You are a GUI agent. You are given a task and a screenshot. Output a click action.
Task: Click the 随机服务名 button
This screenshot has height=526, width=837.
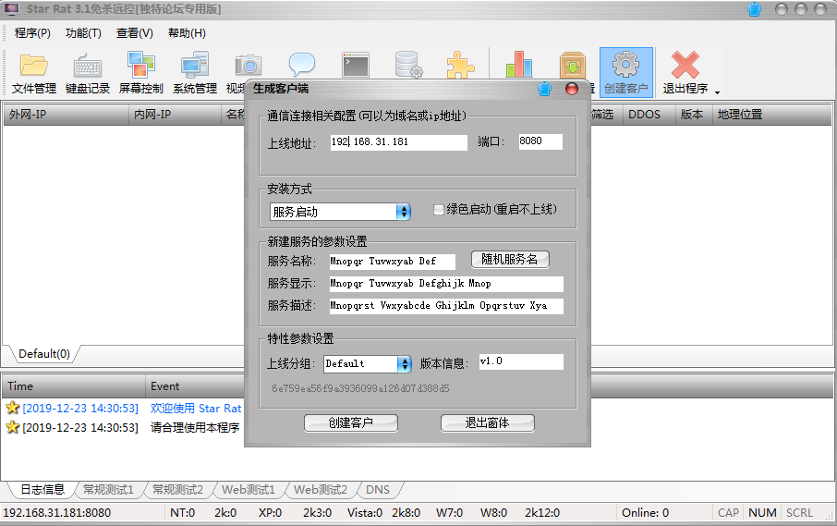pos(510,260)
